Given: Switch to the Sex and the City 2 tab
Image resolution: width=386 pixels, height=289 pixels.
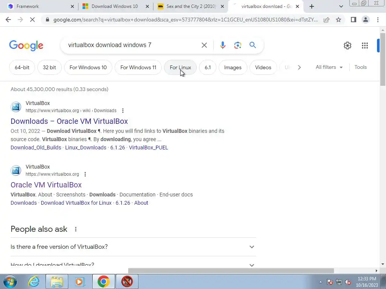Looking at the screenshot, I should click(191, 6).
